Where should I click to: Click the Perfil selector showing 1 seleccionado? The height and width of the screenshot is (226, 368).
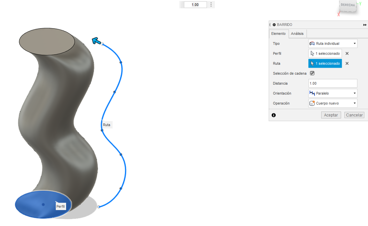pyautogui.click(x=325, y=53)
